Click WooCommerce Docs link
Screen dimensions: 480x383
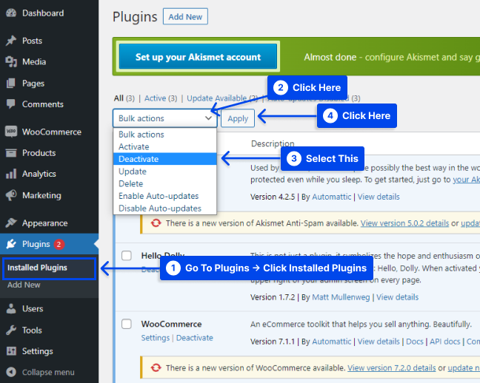pyautogui.click(x=415, y=342)
